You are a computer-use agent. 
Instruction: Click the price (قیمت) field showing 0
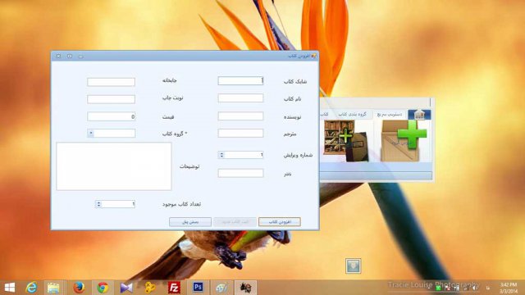(x=112, y=116)
